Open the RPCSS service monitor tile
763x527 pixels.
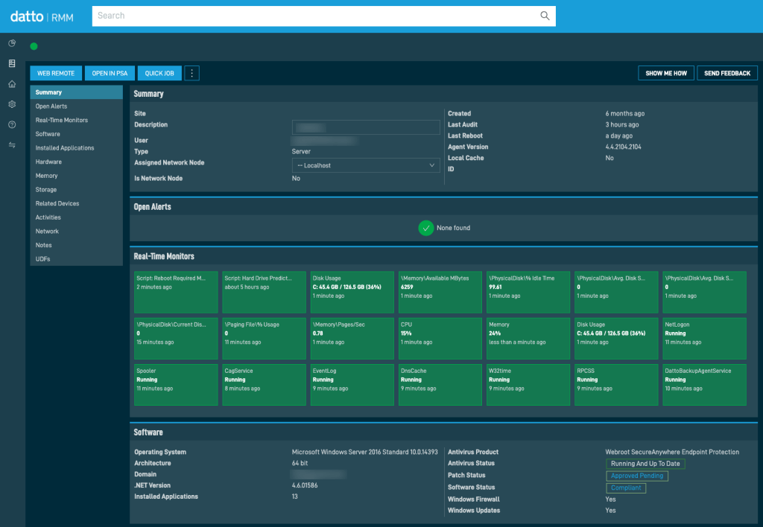[616, 385]
